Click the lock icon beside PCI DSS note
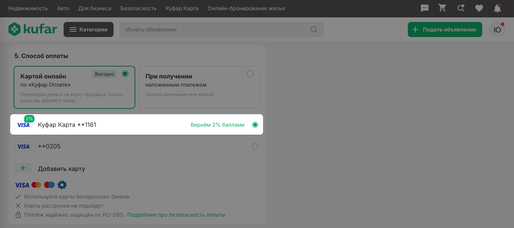 coord(18,215)
